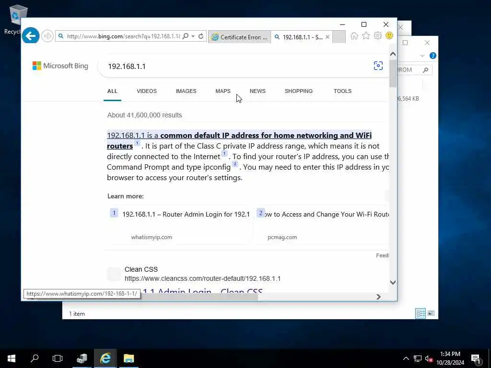
Task: Click the Home icon in Internet Explorer
Action: click(x=354, y=36)
